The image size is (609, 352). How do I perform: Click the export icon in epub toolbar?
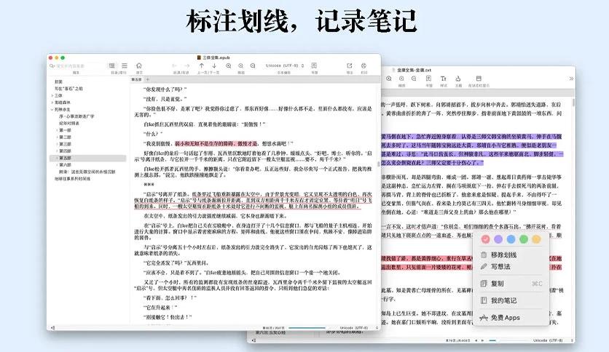pos(350,65)
